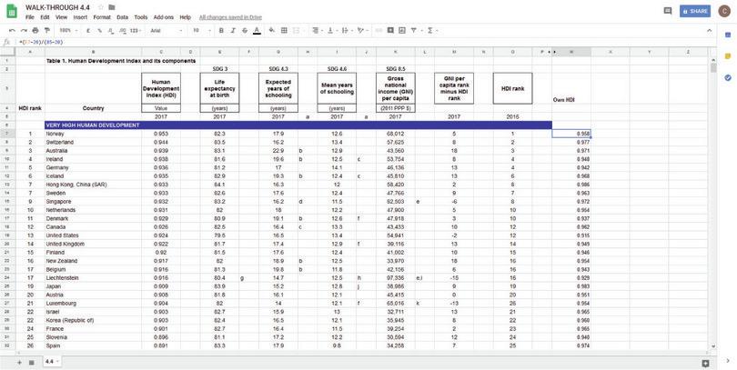The image size is (737, 370).
Task: Open the 123 number format dropdown
Action: [136, 31]
